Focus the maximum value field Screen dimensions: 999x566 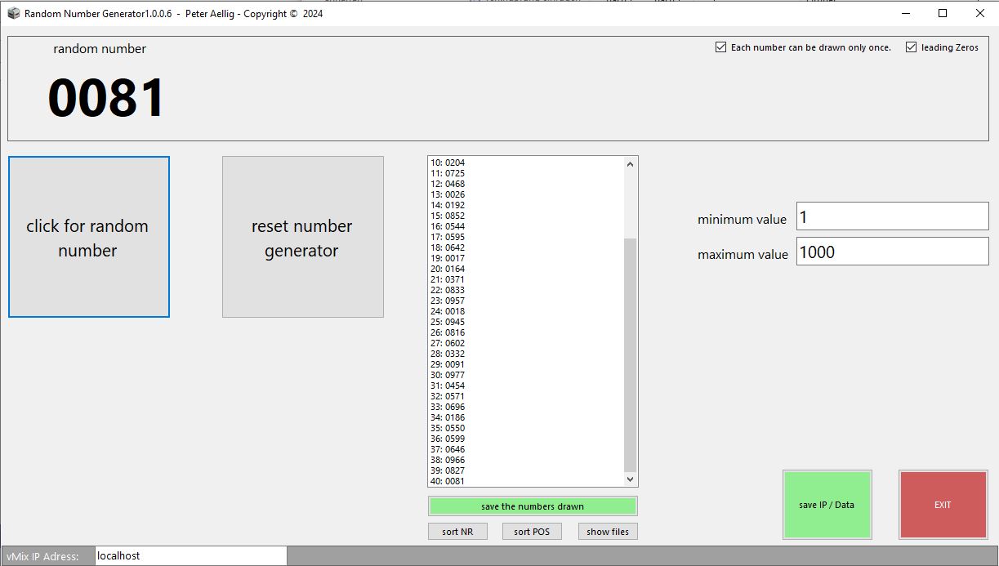pos(892,252)
